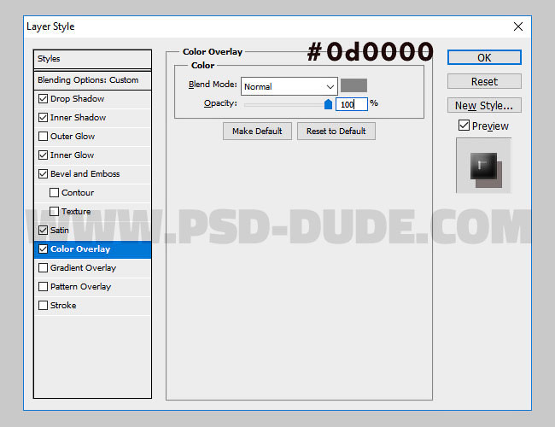
Task: Toggle the Preview checkbox
Action: pyautogui.click(x=464, y=126)
